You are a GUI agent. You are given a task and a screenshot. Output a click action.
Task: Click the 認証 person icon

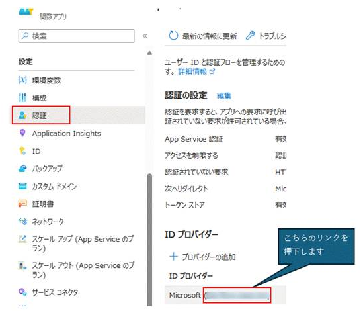tap(22, 115)
